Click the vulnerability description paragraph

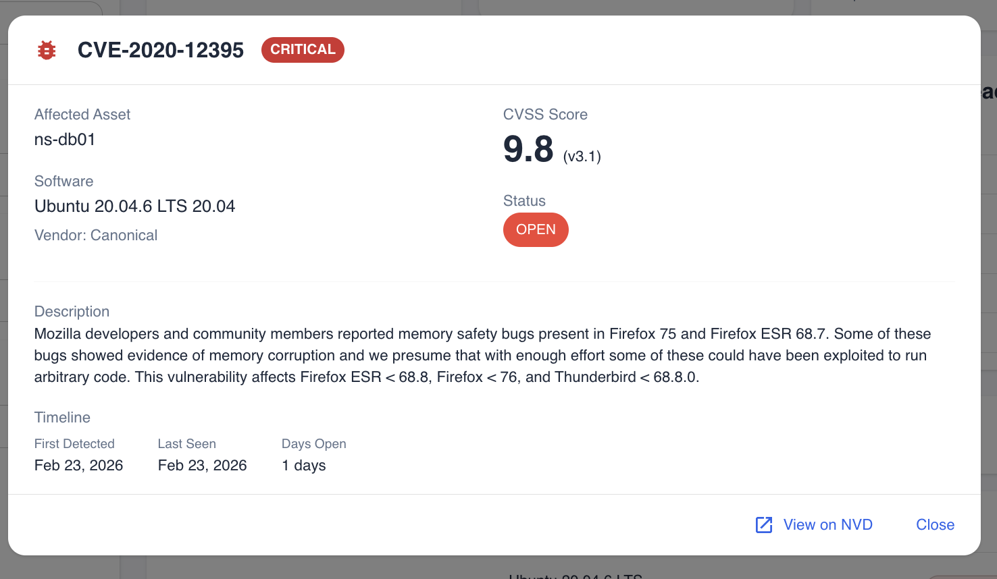[x=482, y=356]
